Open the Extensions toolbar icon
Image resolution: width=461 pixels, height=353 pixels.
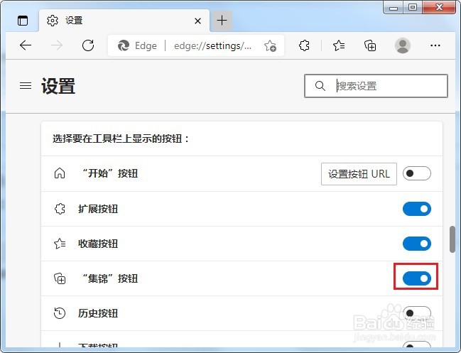[x=304, y=45]
